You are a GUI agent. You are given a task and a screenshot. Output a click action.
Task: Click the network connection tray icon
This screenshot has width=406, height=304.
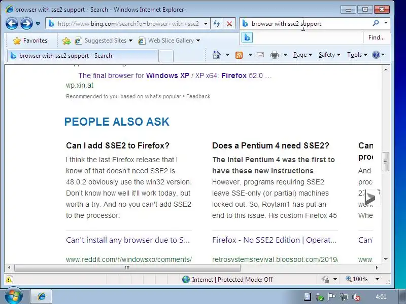344,297
